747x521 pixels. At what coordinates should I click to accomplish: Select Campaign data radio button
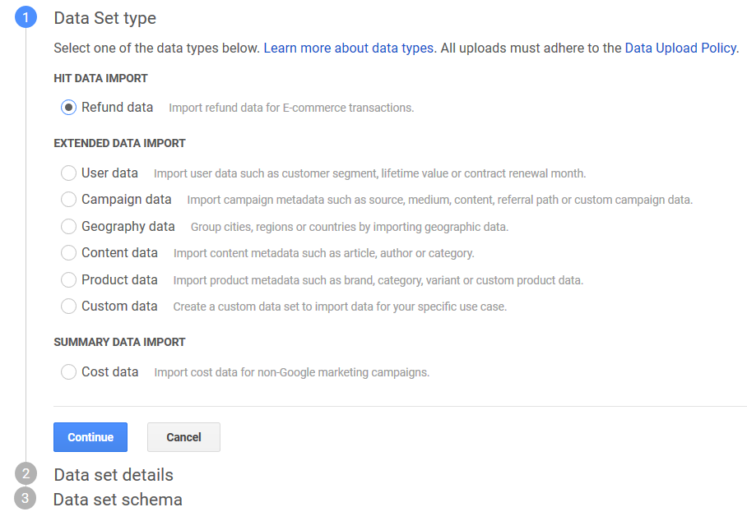[x=69, y=200]
